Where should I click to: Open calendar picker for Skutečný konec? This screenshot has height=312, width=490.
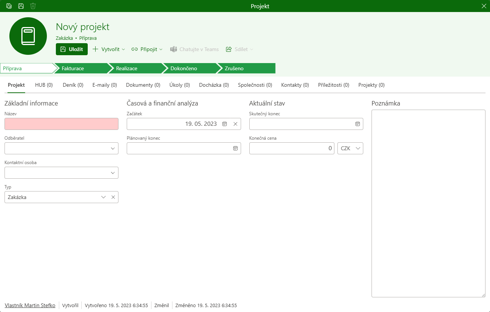tap(358, 124)
